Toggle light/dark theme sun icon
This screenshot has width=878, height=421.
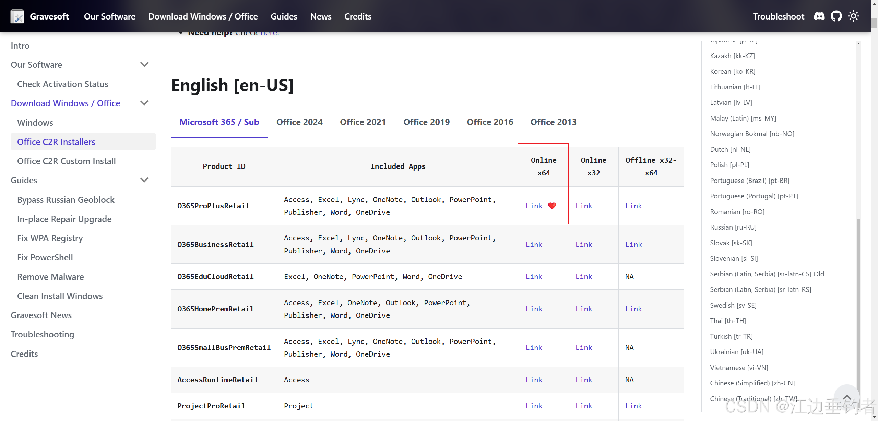tap(853, 16)
